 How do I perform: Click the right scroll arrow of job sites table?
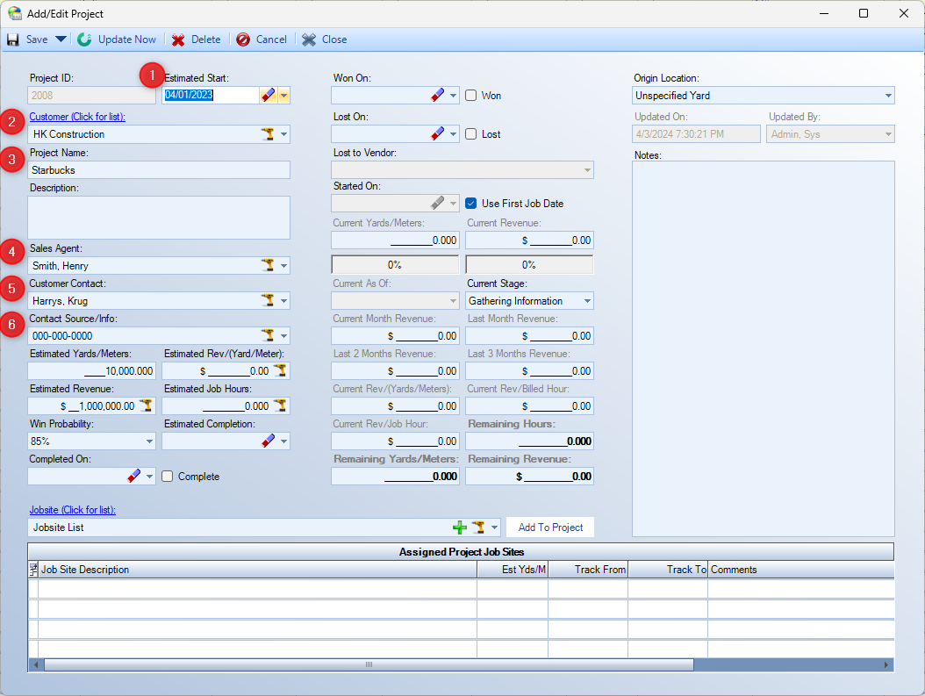click(x=886, y=664)
